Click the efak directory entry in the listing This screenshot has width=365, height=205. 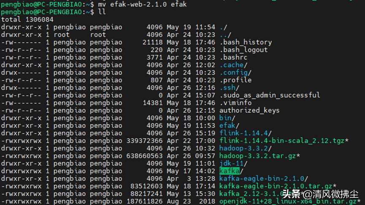(227, 125)
